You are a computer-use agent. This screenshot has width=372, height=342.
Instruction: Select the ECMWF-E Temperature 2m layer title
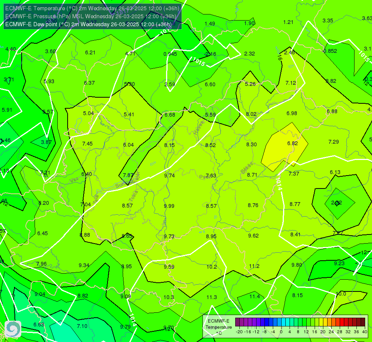[92, 8]
